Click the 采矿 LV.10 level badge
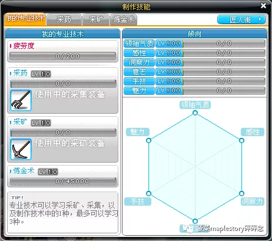 tap(41, 123)
